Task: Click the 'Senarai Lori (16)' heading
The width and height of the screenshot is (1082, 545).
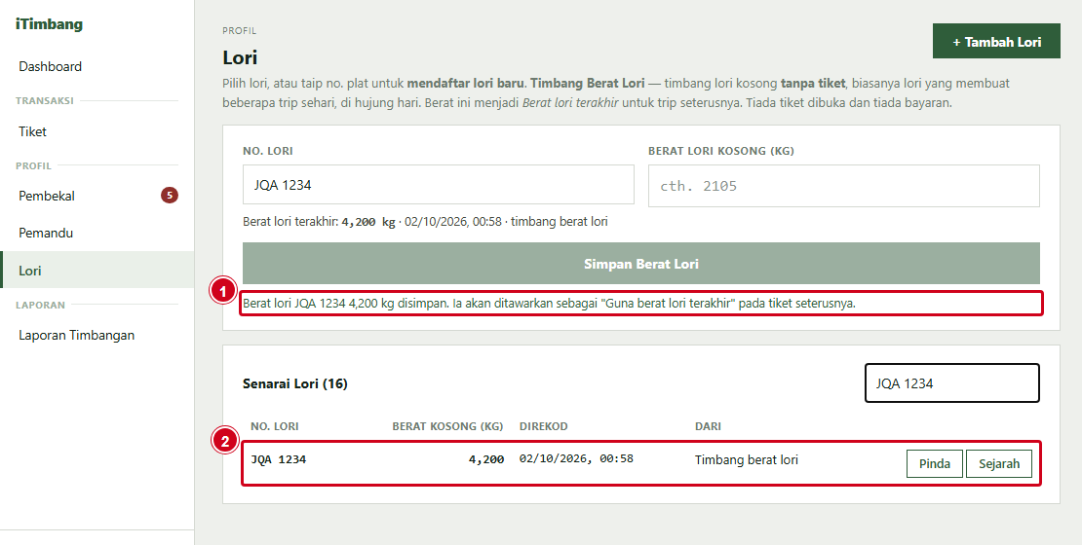Action: click(x=294, y=383)
